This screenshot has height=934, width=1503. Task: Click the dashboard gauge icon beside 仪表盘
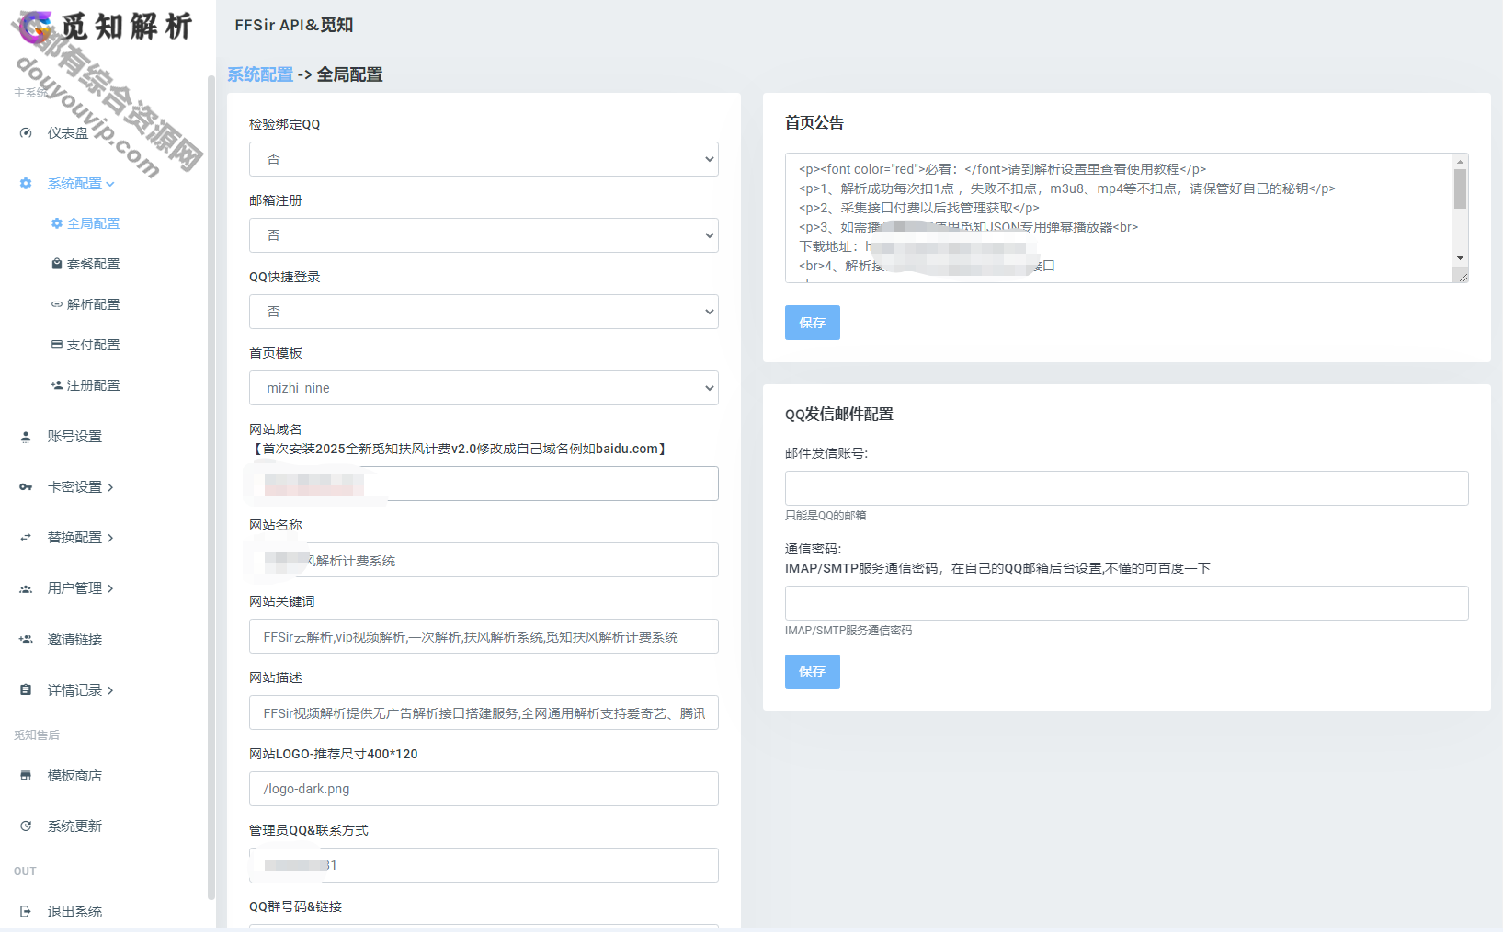[26, 133]
